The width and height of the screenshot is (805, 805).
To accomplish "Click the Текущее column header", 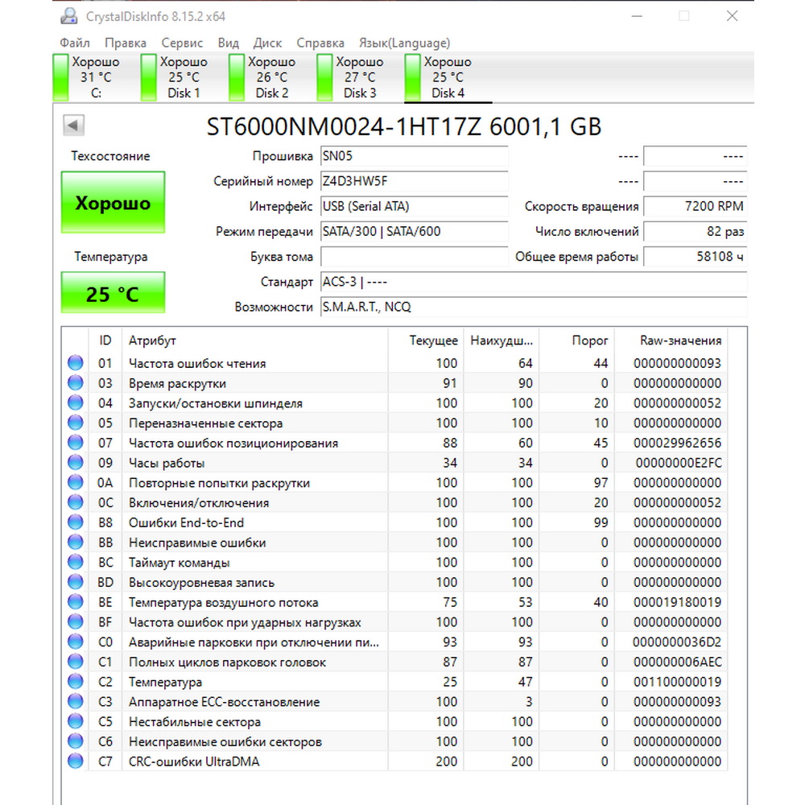I will point(426,341).
